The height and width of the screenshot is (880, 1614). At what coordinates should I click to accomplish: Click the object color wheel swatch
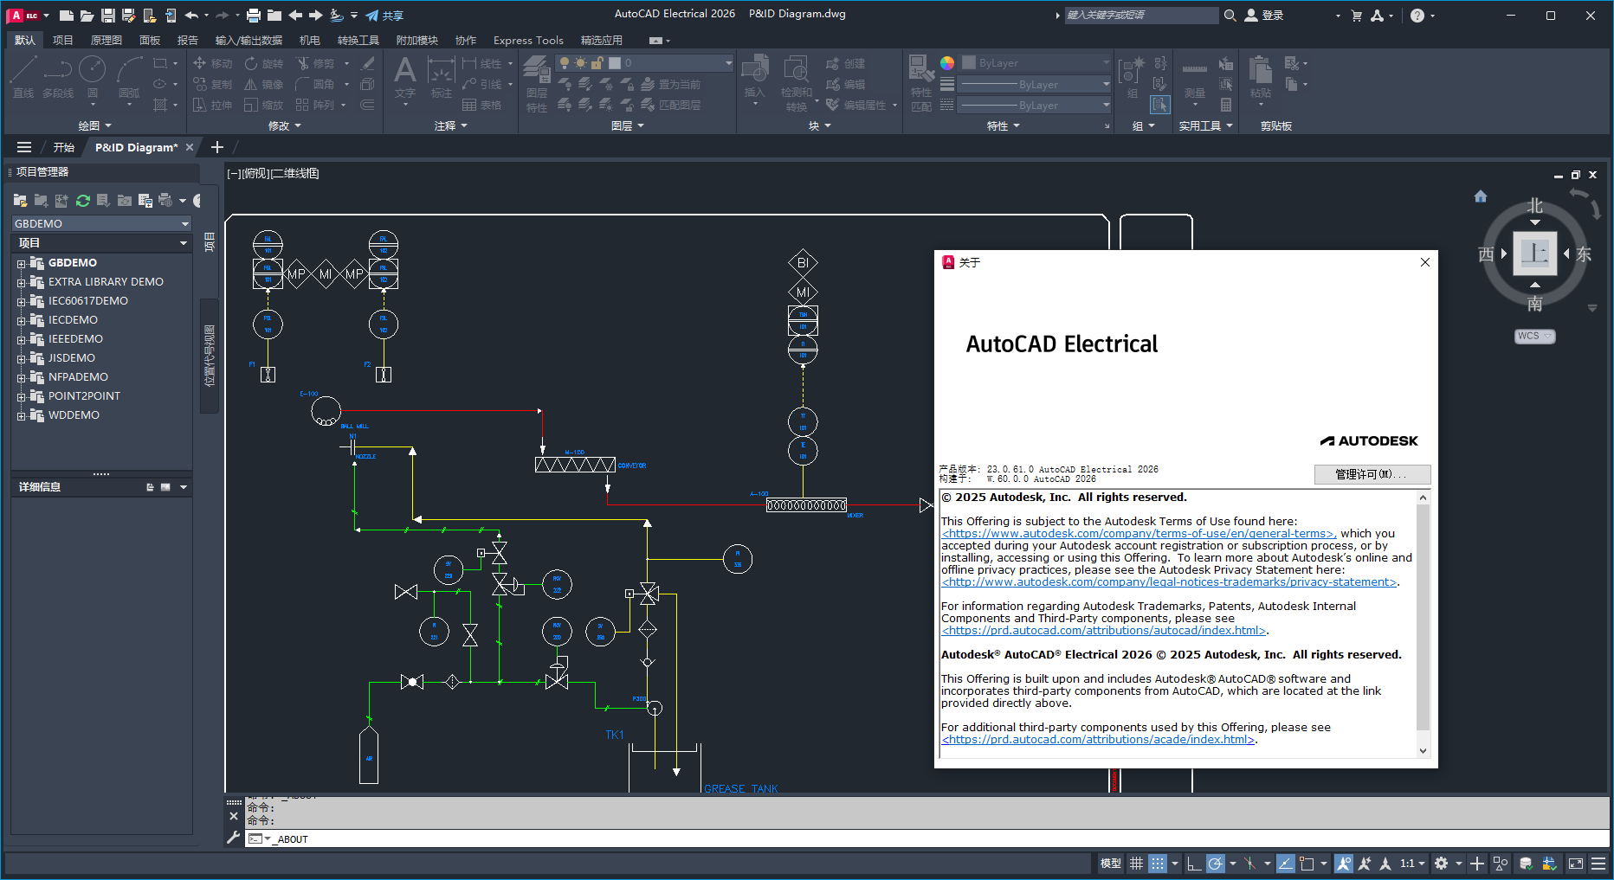click(947, 63)
